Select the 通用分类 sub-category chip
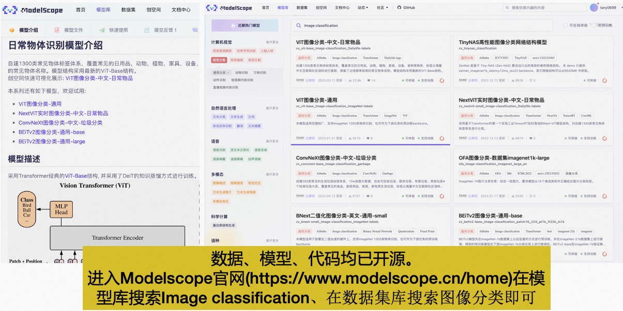 (x=221, y=73)
